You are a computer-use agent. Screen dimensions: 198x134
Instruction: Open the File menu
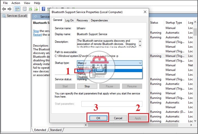point(5,3)
